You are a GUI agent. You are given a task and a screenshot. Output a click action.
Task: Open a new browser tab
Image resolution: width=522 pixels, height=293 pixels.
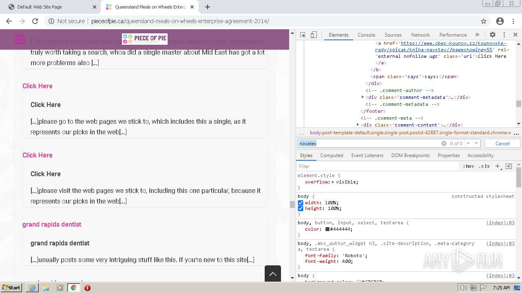(x=207, y=7)
